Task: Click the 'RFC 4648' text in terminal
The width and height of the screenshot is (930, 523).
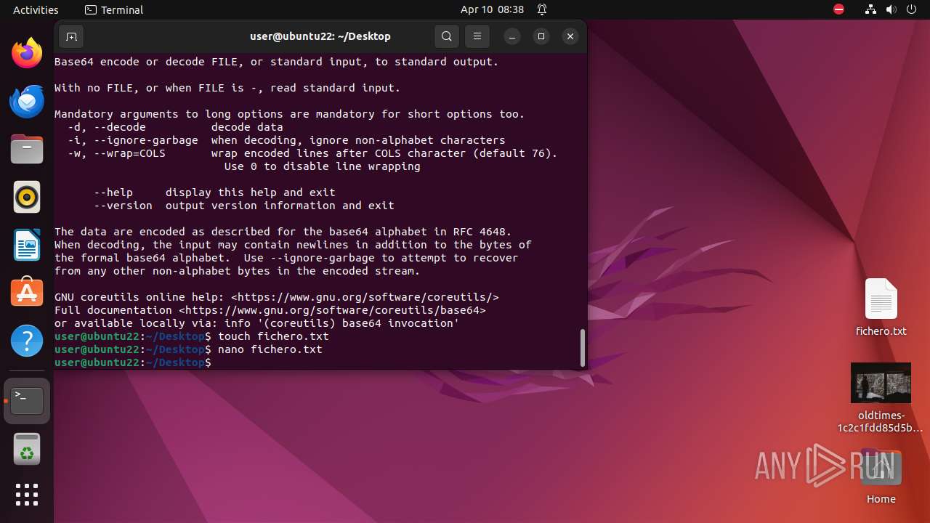Action: pos(480,232)
